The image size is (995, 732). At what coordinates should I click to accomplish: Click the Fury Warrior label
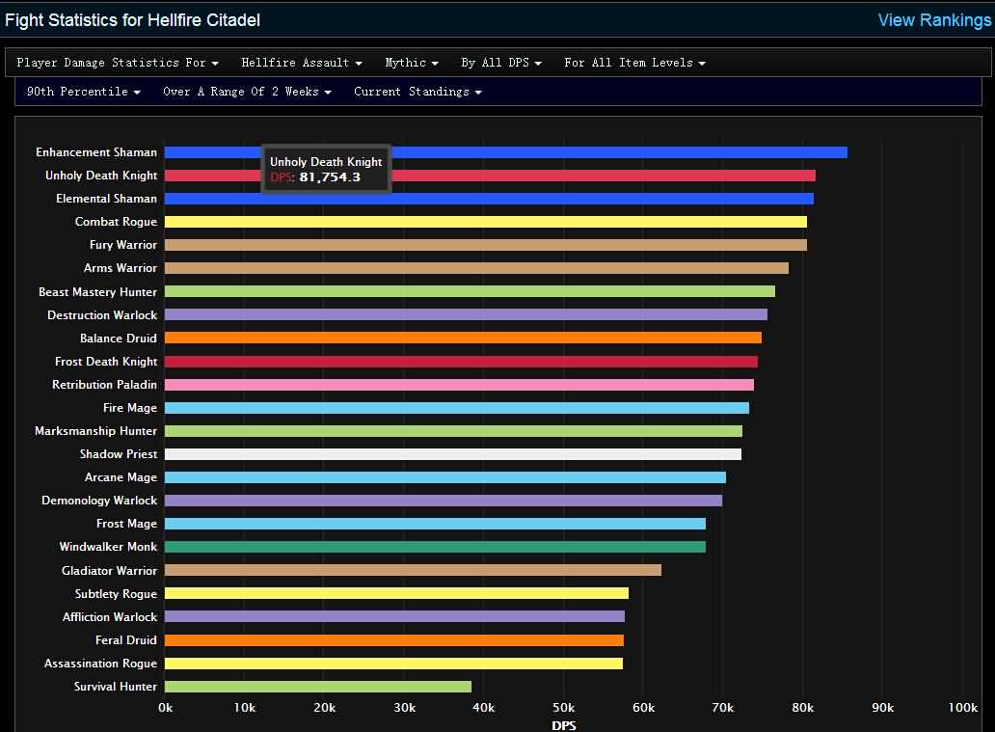coord(123,245)
